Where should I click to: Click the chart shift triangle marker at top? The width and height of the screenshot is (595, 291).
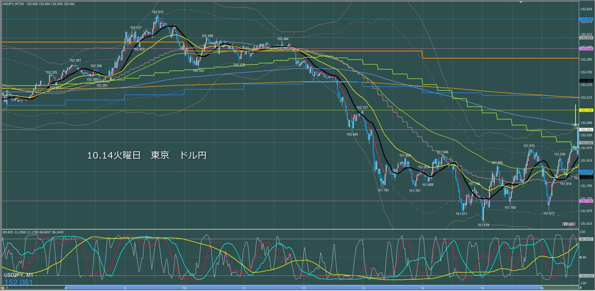point(521,2)
